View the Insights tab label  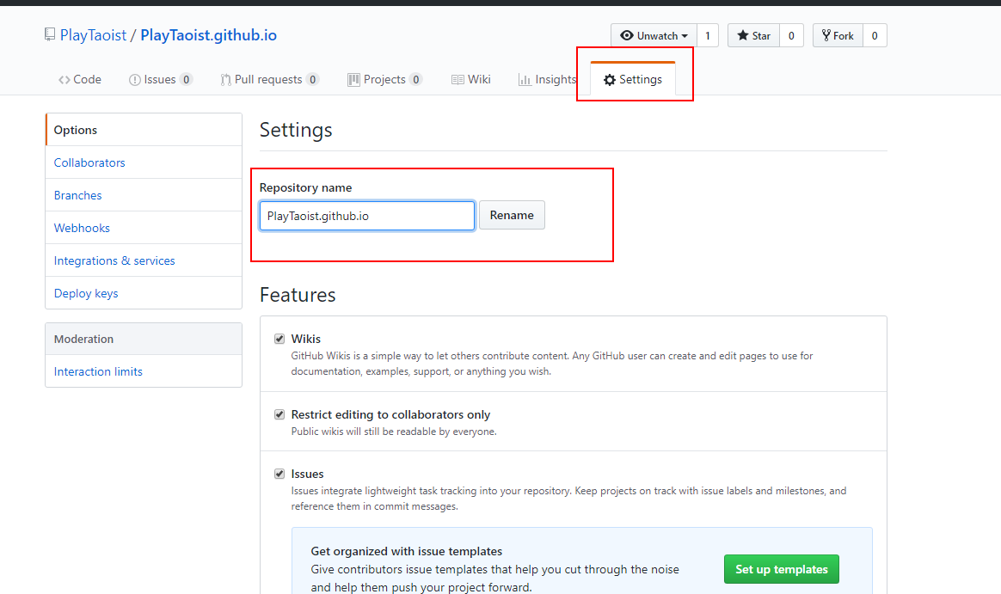[556, 80]
